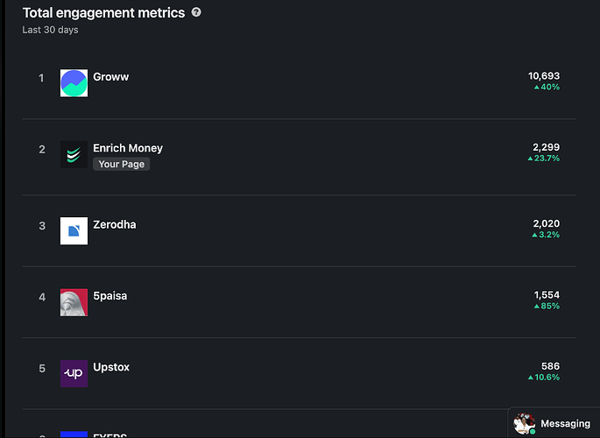The height and width of the screenshot is (438, 600).
Task: Click the partially visible FYERS logo
Action: 74,434
